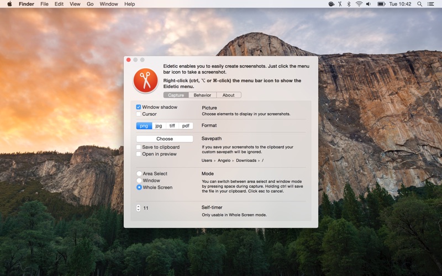Click the Picture heading
Image resolution: width=442 pixels, height=276 pixels.
point(209,108)
